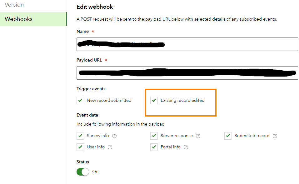This screenshot has height=184, width=299.
Task: Open help icon next to Survey info
Action: click(114, 136)
